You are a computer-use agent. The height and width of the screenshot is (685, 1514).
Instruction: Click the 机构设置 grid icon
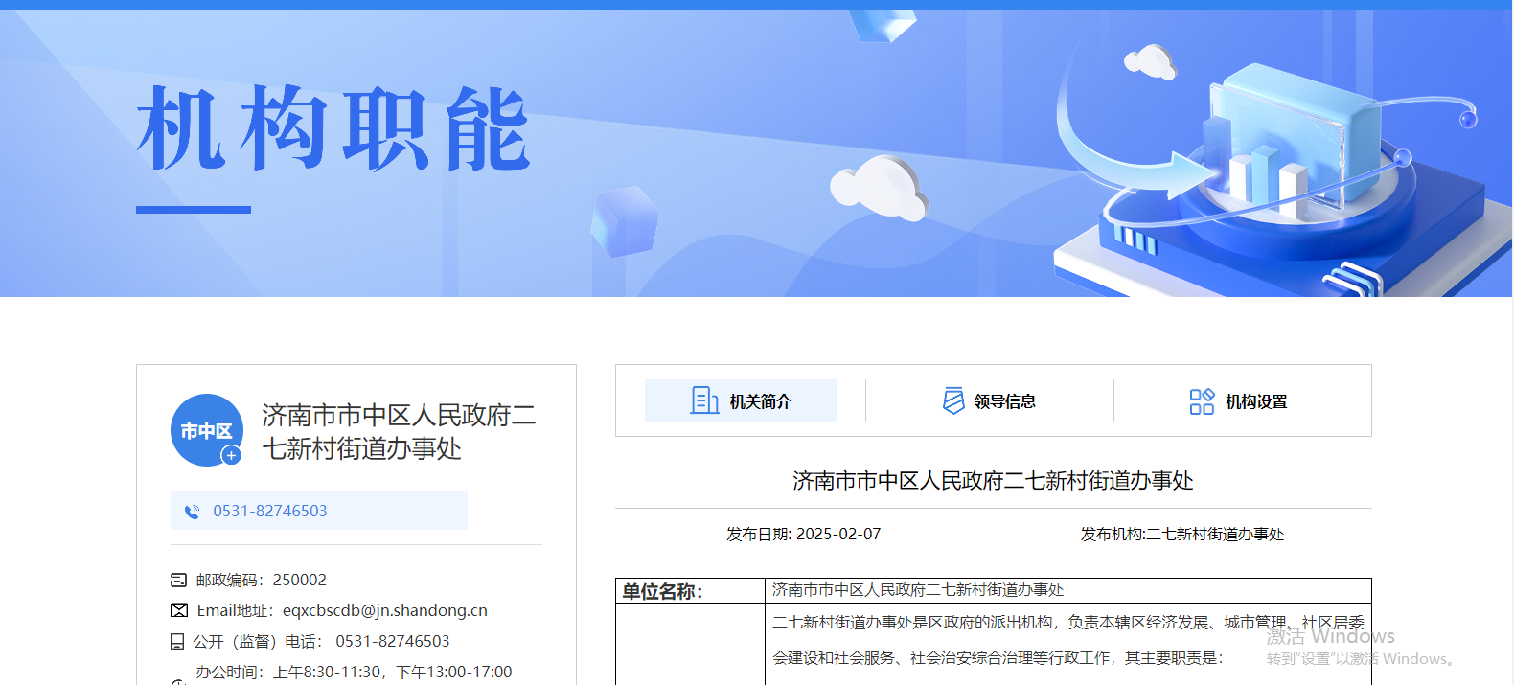pyautogui.click(x=1202, y=400)
